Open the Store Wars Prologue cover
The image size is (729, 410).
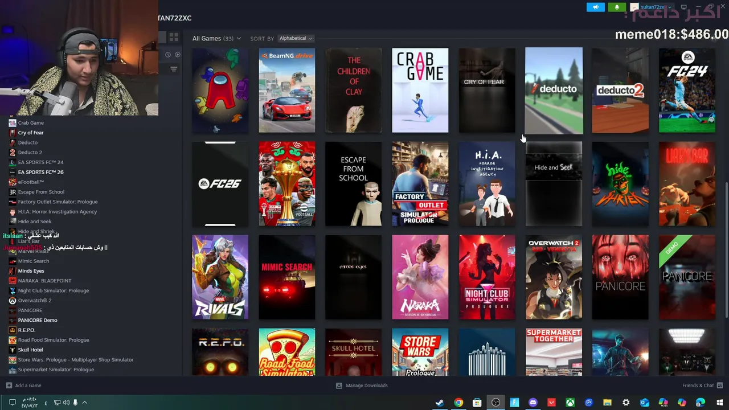tap(420, 352)
